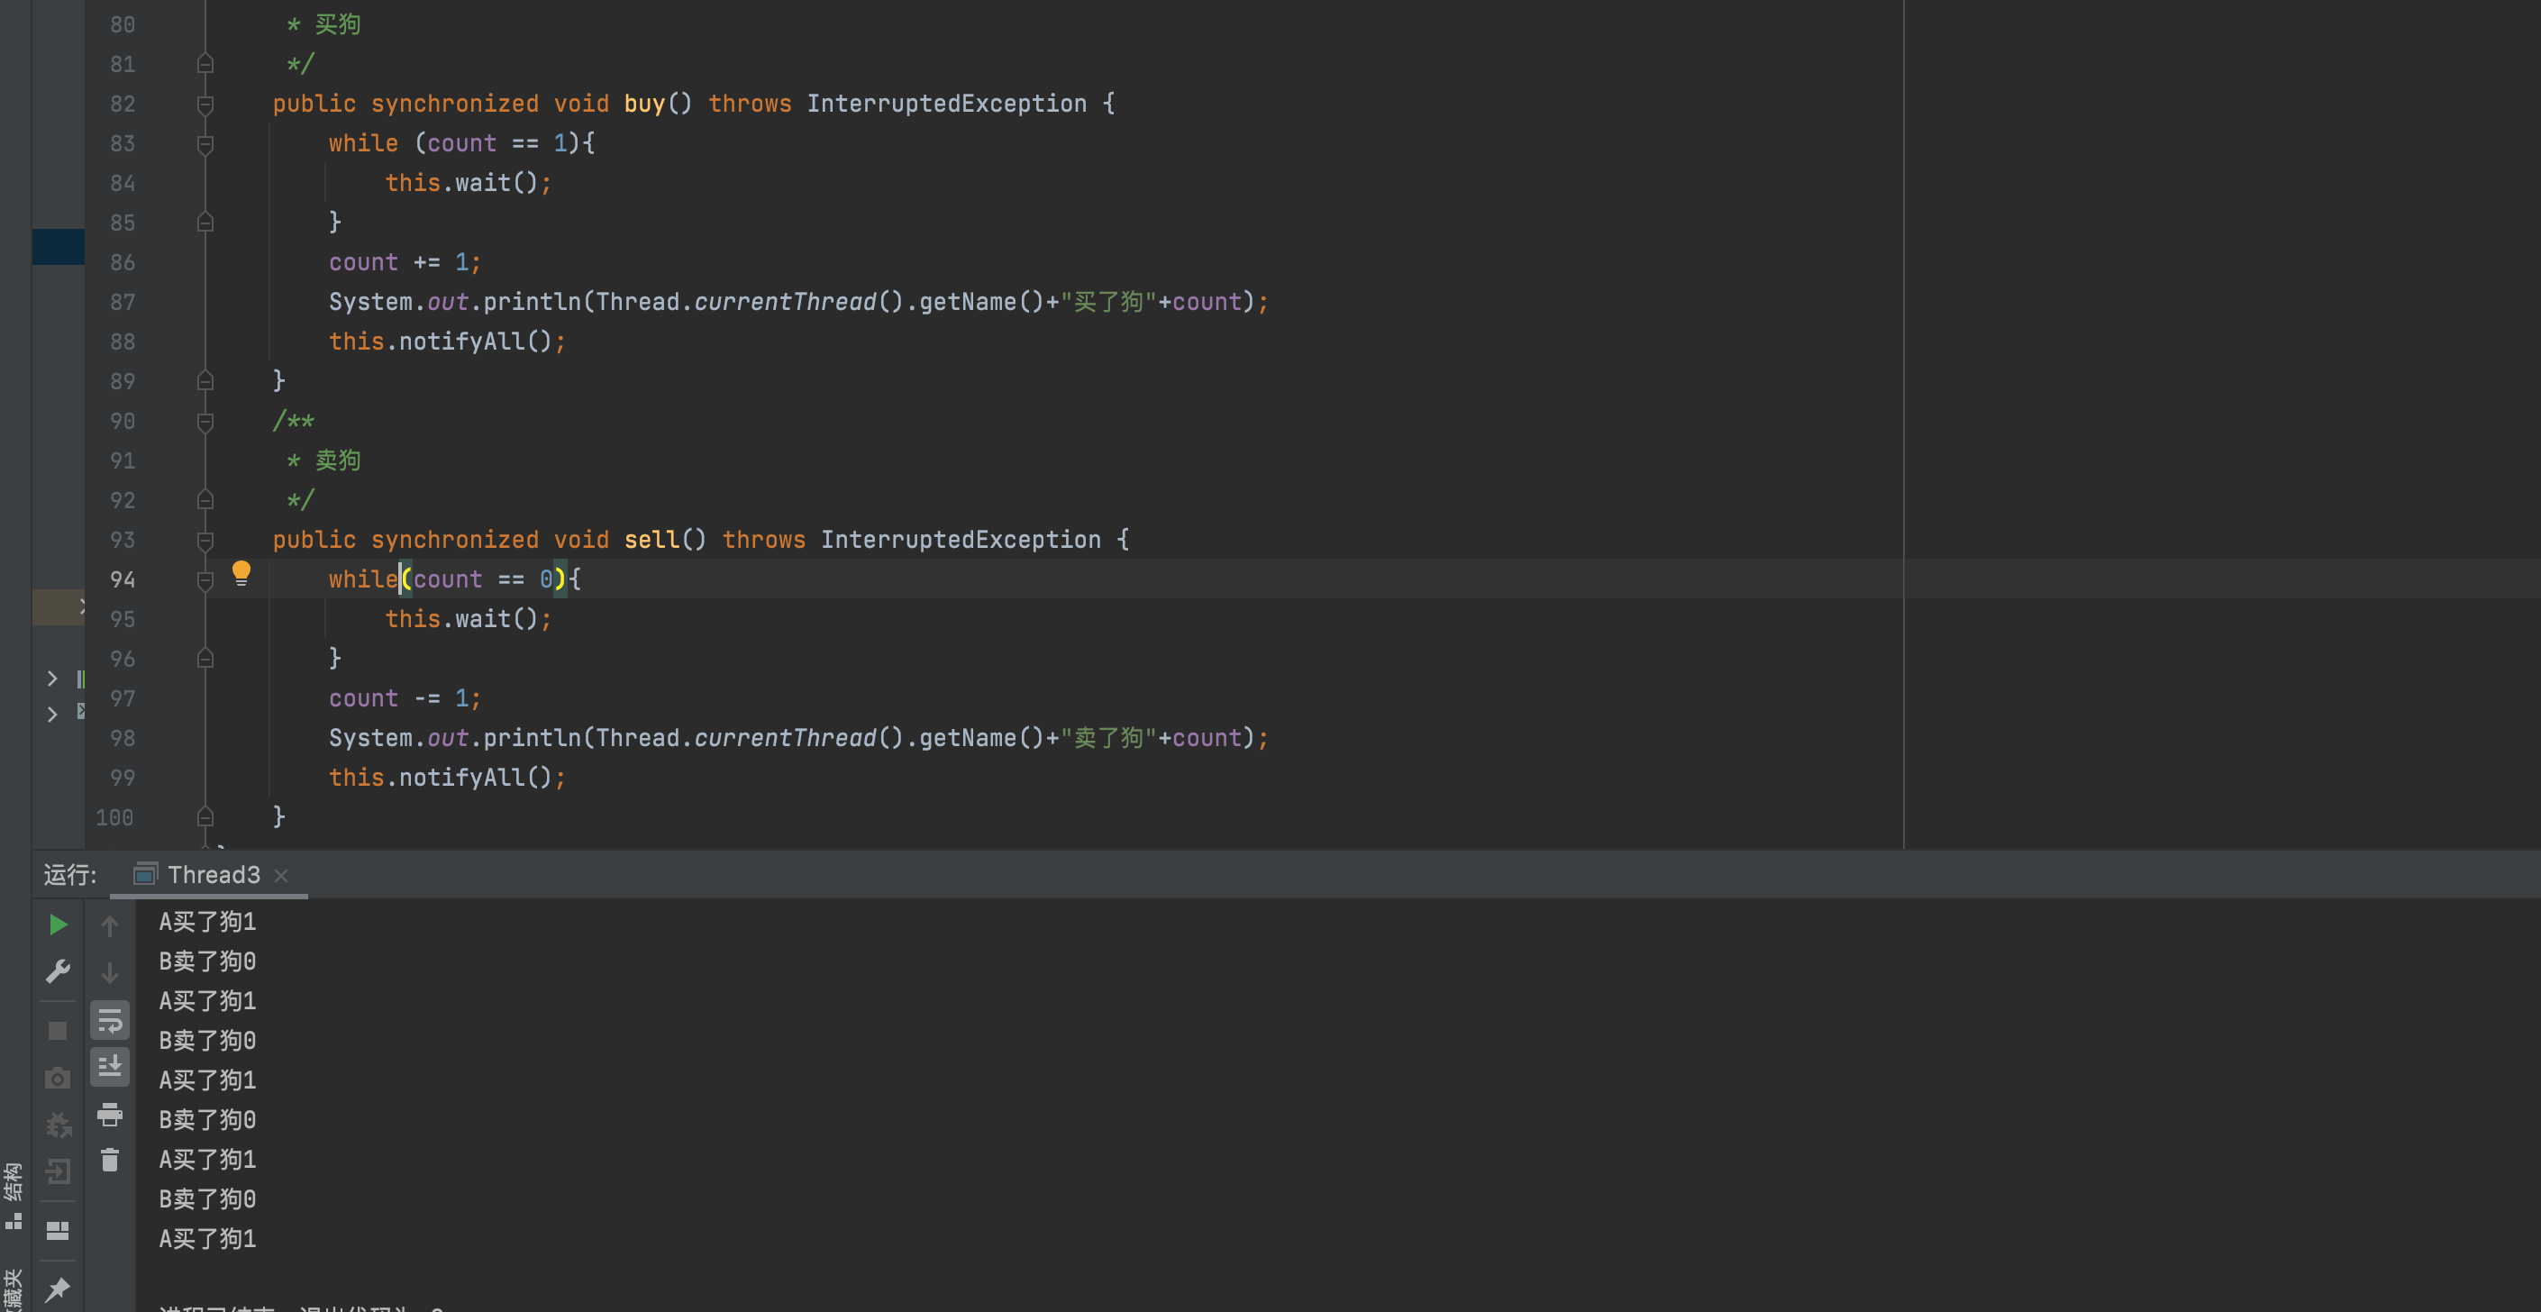The image size is (2541, 1312).
Task: Toggle soft-wrap in console
Action: tap(110, 1021)
